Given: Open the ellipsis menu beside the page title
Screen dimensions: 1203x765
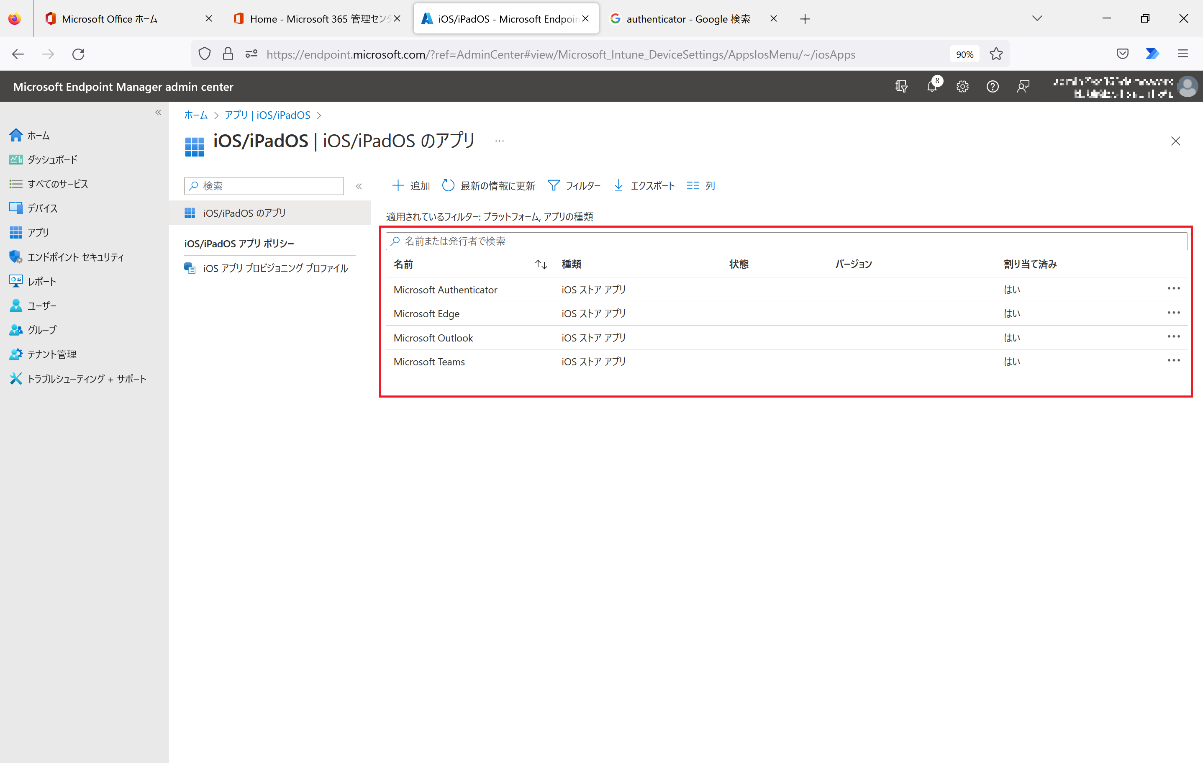Looking at the screenshot, I should [x=499, y=141].
